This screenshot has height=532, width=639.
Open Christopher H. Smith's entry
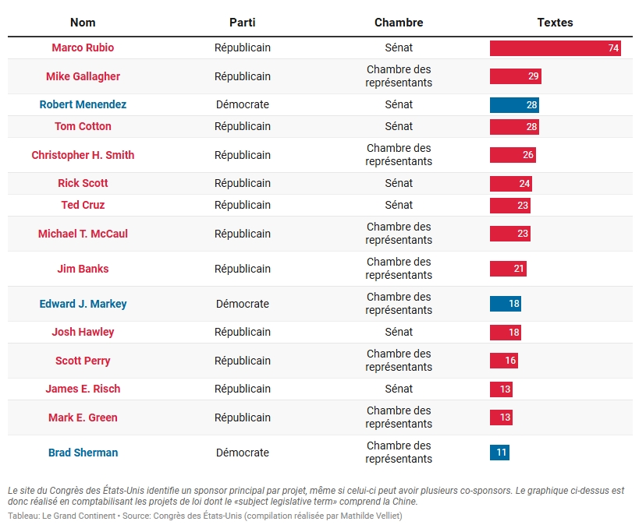[83, 155]
